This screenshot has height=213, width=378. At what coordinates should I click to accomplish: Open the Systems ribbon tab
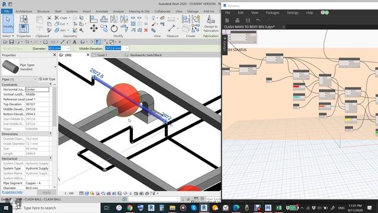[72, 11]
